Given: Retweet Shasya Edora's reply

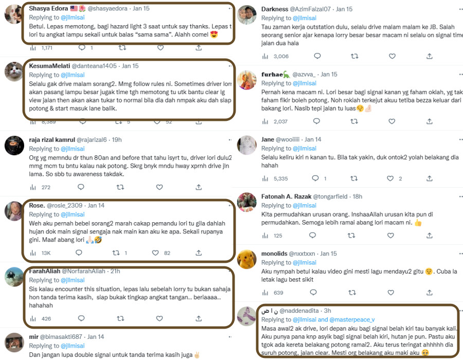Looking at the screenshot, I should click(122, 47).
